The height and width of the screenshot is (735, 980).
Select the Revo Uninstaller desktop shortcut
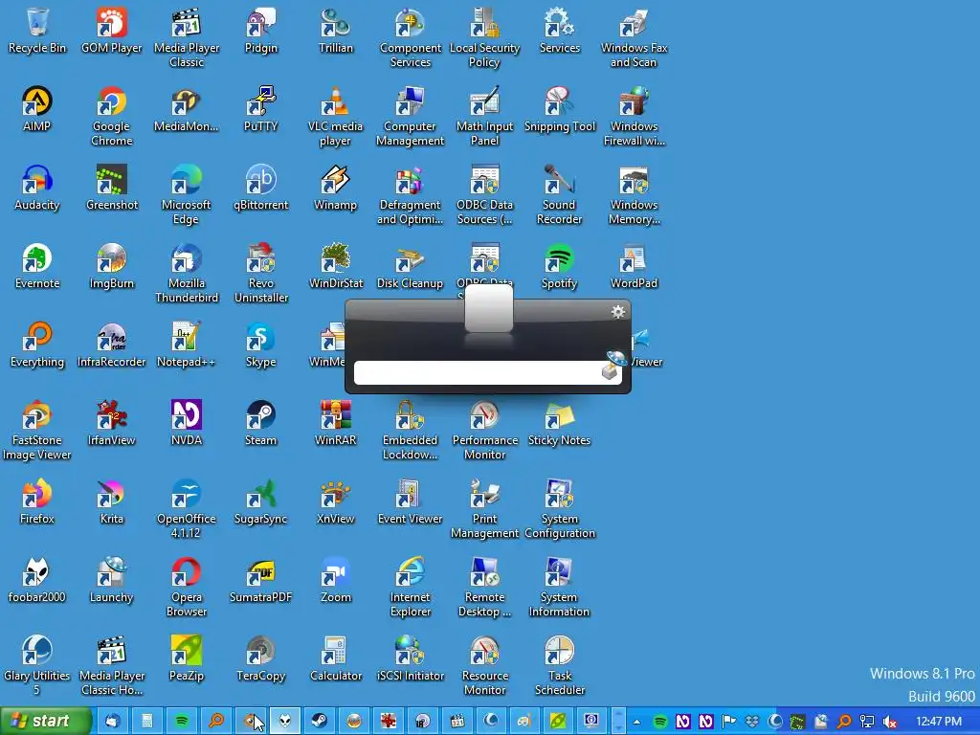point(261,274)
